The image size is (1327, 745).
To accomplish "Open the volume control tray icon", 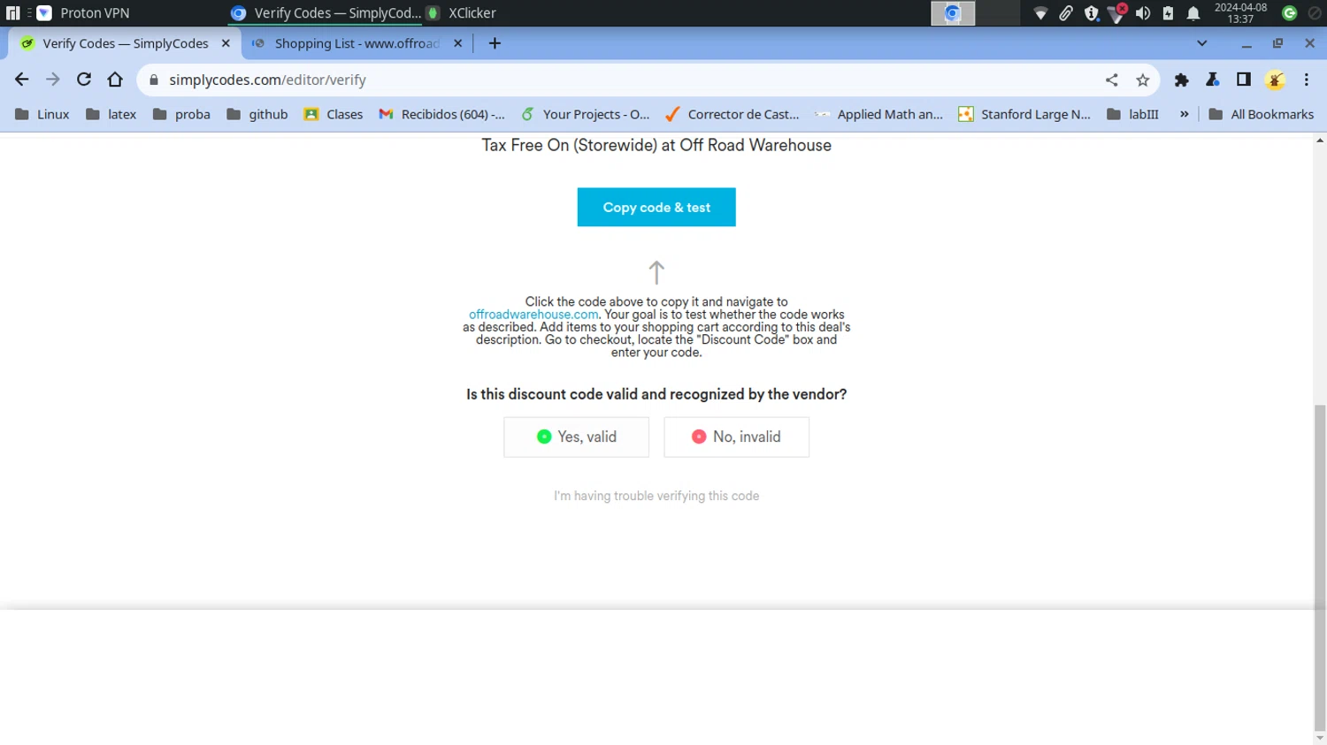I will [x=1143, y=13].
